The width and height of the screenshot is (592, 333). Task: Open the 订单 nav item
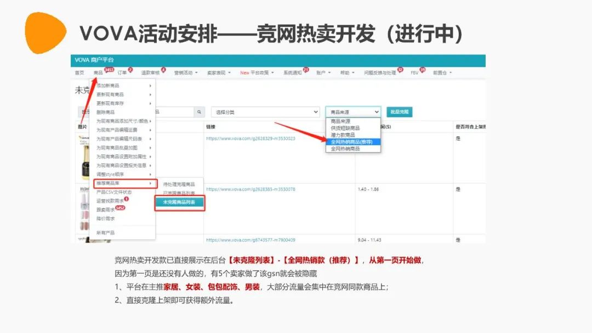click(x=122, y=73)
